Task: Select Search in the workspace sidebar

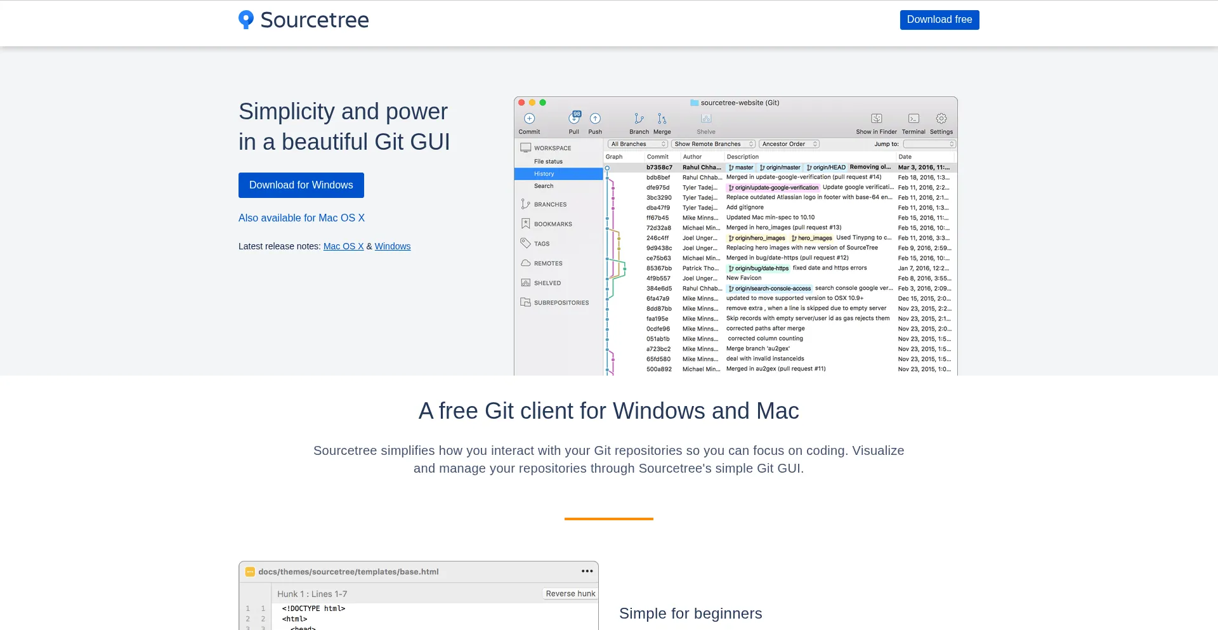Action: coord(544,186)
